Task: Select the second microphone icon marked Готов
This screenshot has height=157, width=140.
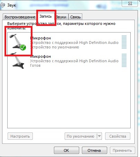Action: [x=18, y=61]
